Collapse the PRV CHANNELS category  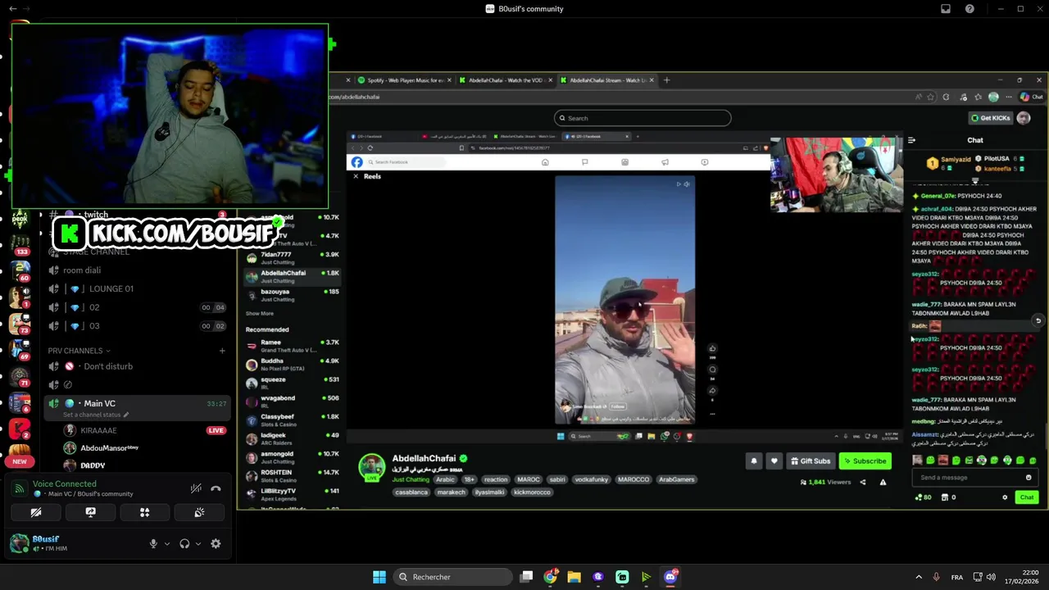[79, 351]
